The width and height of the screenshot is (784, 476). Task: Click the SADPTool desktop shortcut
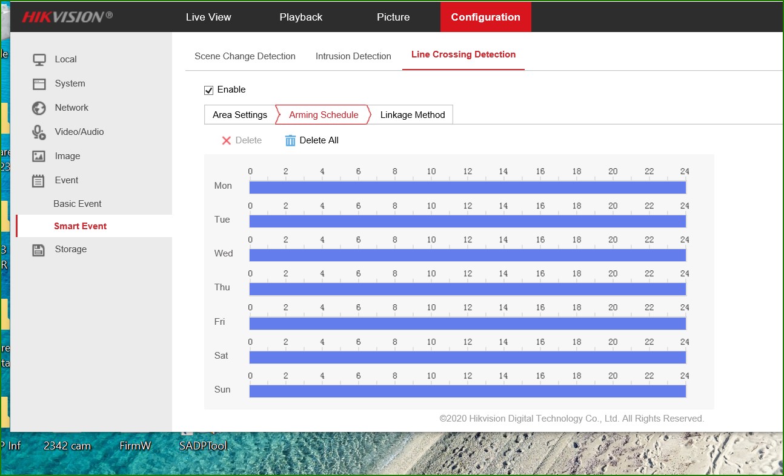click(203, 445)
